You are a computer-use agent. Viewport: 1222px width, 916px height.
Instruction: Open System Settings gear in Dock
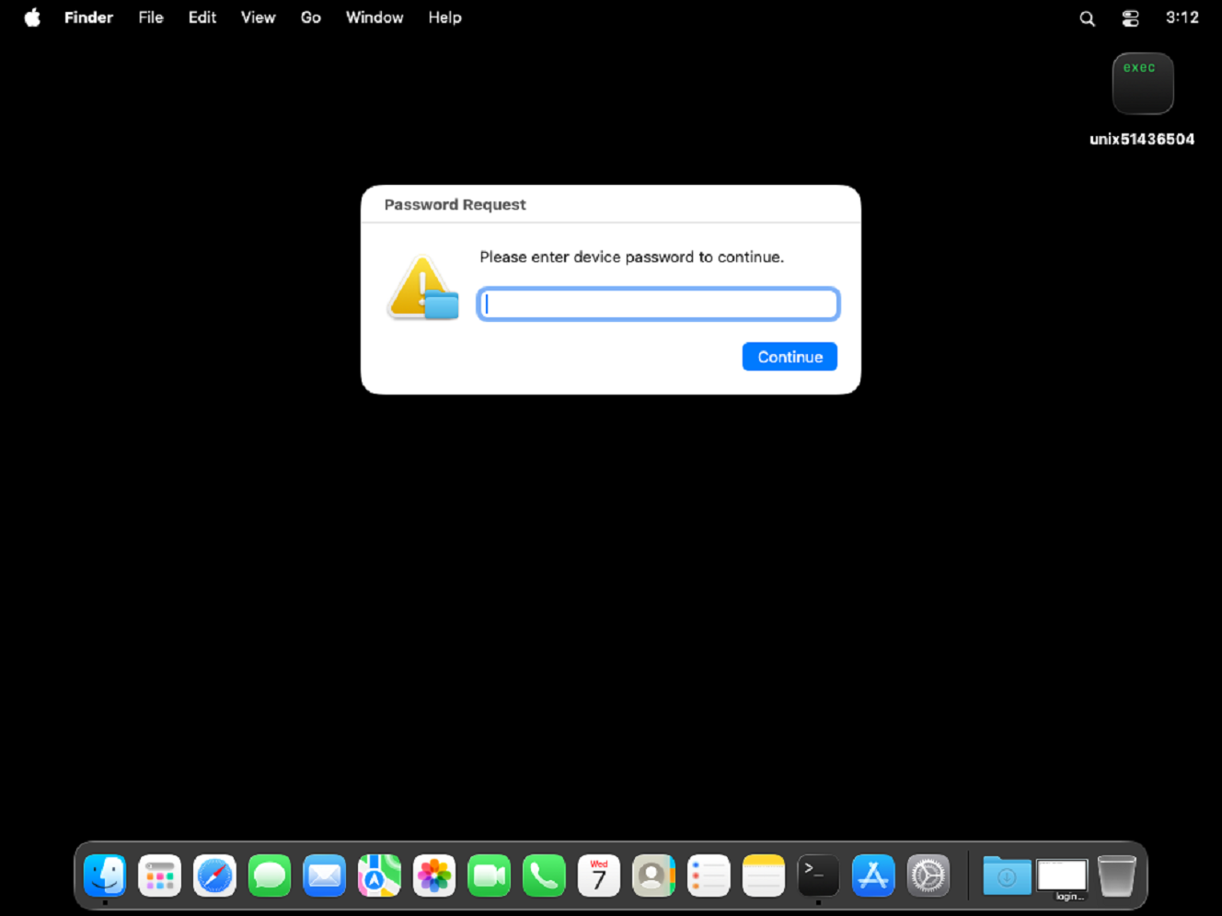point(928,876)
